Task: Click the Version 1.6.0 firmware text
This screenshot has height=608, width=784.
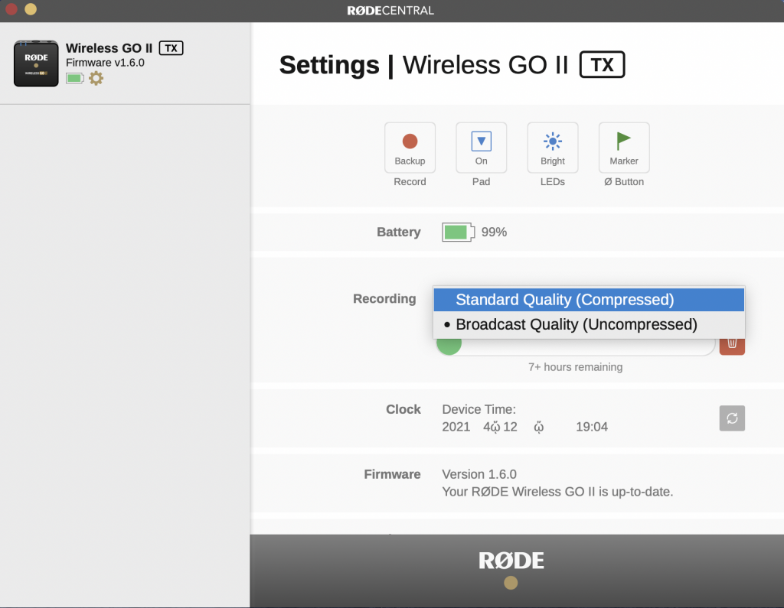Action: pos(479,474)
